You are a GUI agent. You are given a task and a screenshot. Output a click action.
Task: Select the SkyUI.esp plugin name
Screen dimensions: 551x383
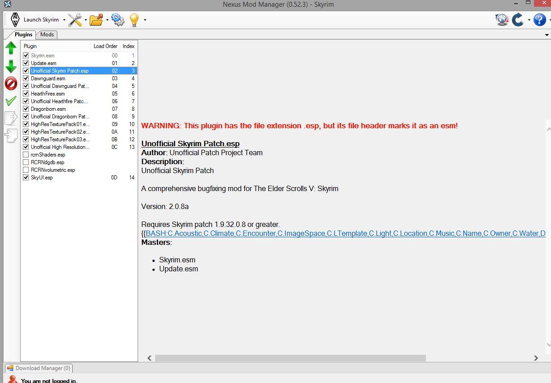pyautogui.click(x=42, y=178)
